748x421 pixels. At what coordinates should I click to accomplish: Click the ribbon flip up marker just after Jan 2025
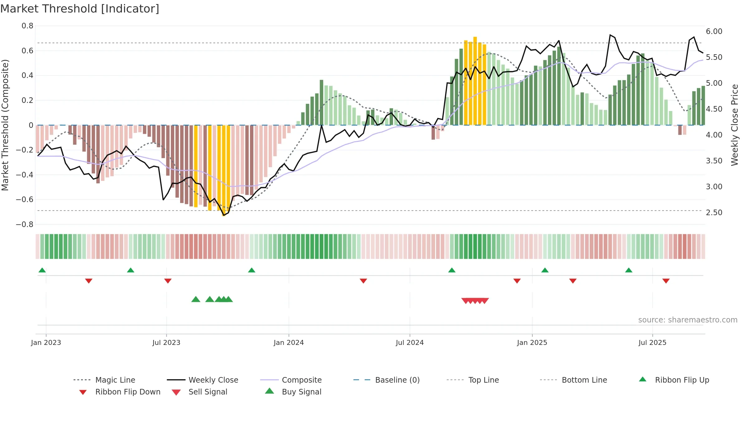click(x=545, y=270)
